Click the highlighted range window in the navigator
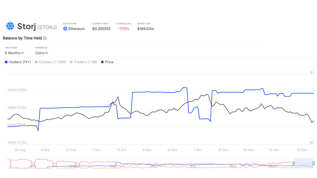 304,163
